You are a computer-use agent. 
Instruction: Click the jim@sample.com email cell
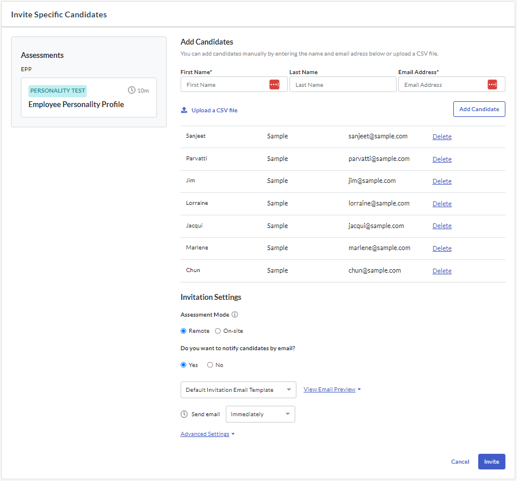tap(372, 181)
